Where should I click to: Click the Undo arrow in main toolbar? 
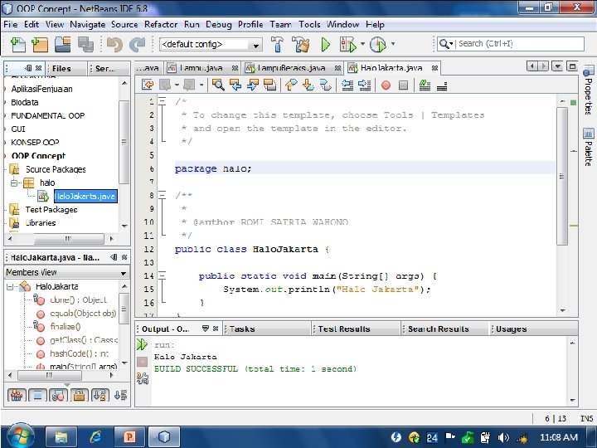coord(114,44)
